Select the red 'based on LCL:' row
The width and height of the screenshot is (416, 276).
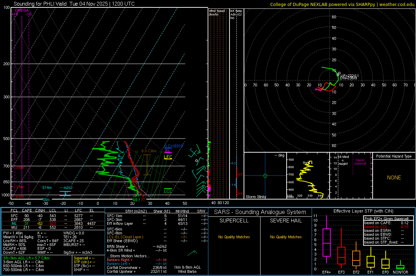[x=386, y=227]
